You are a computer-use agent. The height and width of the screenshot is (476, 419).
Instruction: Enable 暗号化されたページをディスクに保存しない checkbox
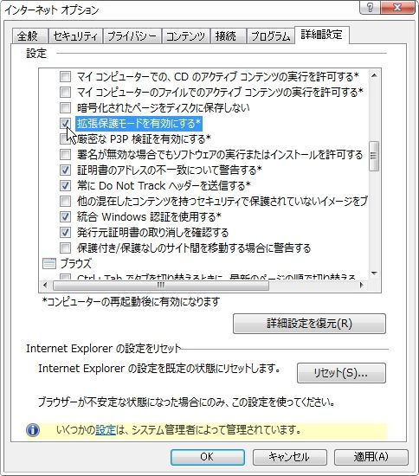coord(65,107)
